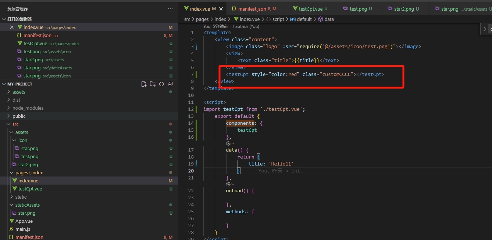
Task: Select index.vue in the project tree
Action: click(x=89, y=181)
